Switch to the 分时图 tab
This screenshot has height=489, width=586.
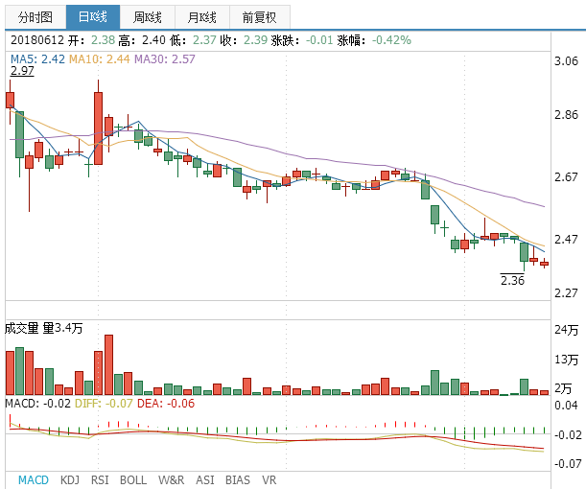[x=35, y=17]
